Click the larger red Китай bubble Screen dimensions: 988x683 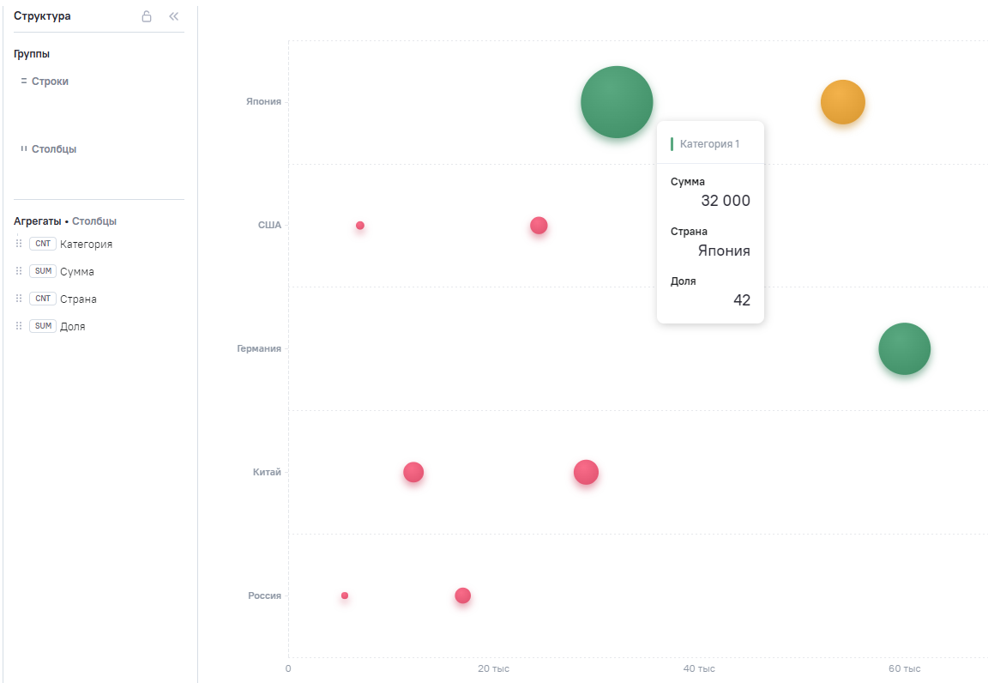point(586,472)
